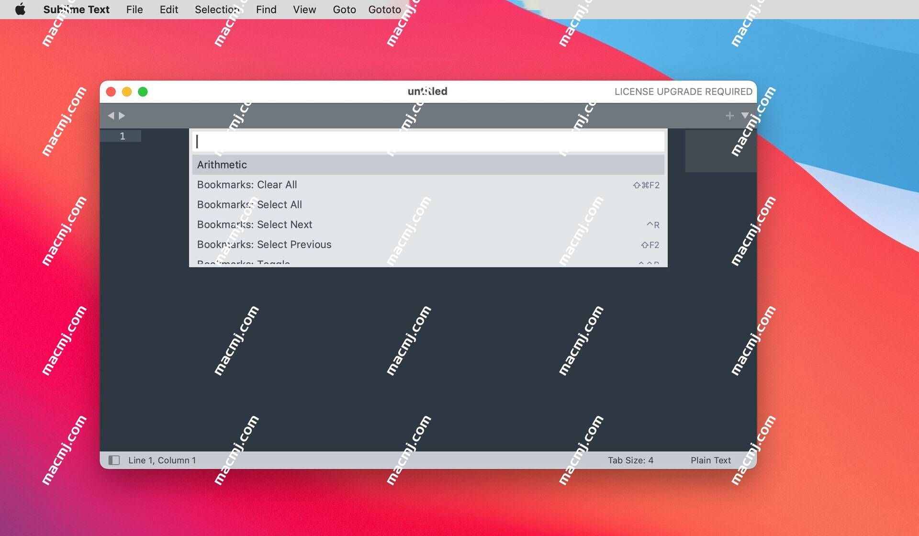Click the Line 1 Column 1 indicator

pyautogui.click(x=161, y=459)
